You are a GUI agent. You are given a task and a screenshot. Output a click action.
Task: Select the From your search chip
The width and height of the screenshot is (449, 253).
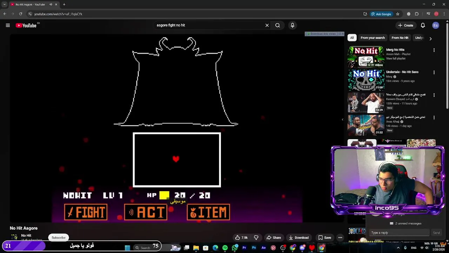(373, 38)
